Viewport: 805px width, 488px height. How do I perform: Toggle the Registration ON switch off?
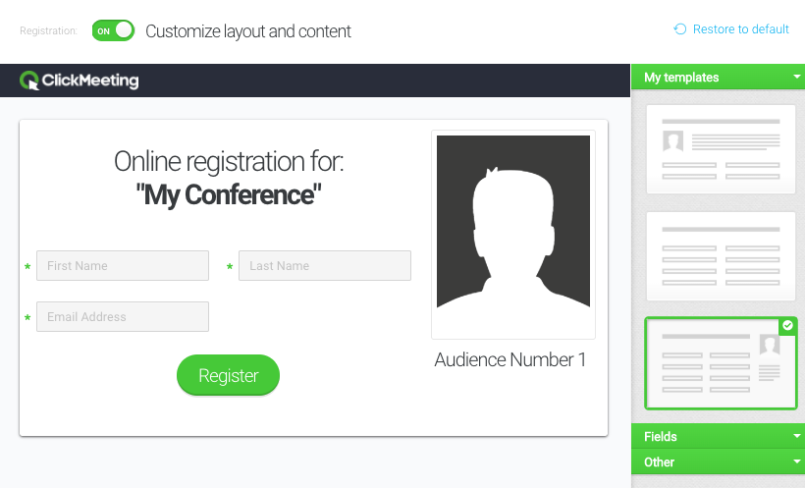click(x=114, y=30)
